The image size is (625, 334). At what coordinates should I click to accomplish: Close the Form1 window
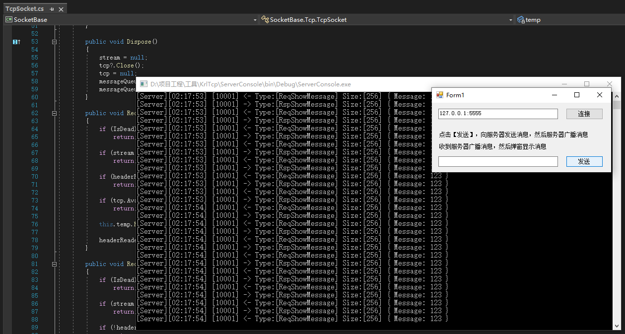[599, 95]
